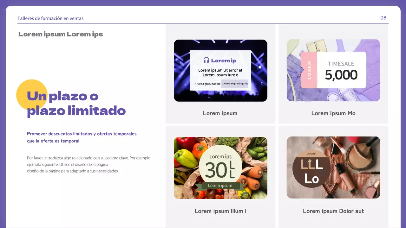The width and height of the screenshot is (406, 228).
Task: Click the pink LOREM ticket stub
Action: coord(309,70)
